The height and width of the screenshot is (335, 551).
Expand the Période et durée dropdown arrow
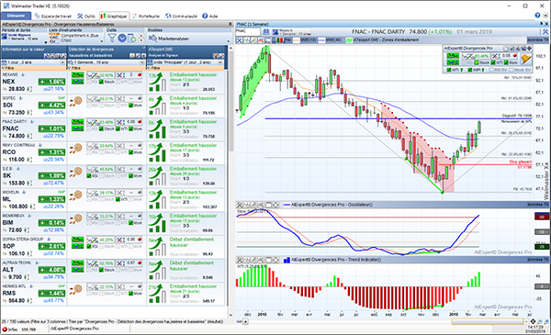[x=45, y=41]
